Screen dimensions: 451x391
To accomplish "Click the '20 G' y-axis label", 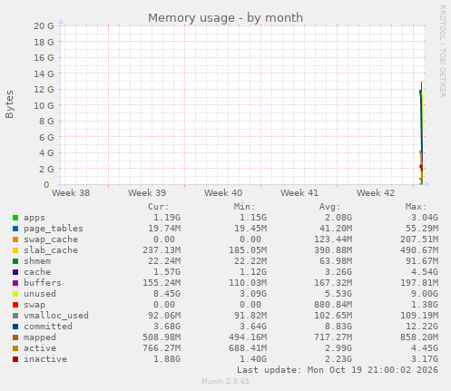I will pyautogui.click(x=44, y=26).
